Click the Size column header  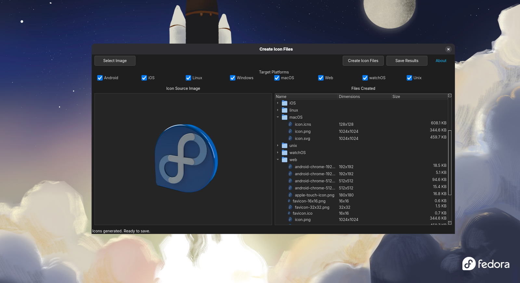point(419,97)
